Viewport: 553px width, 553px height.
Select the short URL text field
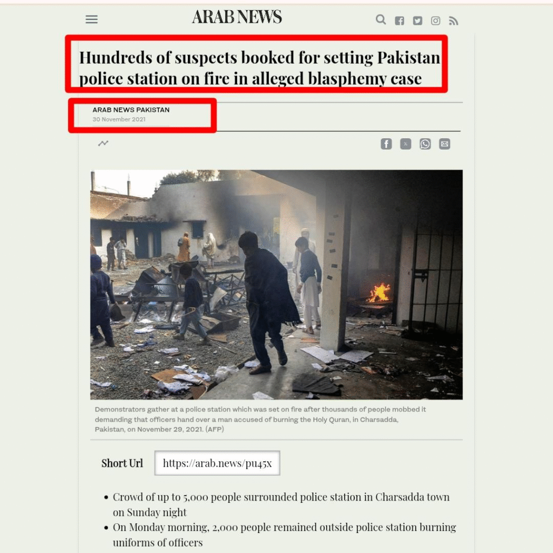217,463
